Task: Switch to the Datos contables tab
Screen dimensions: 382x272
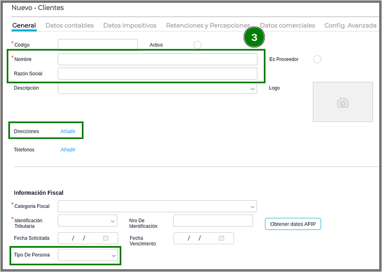Action: click(69, 25)
